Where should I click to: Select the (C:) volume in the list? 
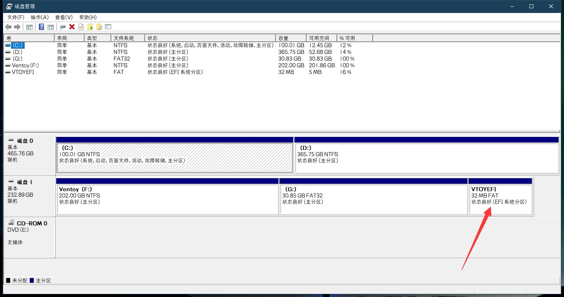click(18, 45)
